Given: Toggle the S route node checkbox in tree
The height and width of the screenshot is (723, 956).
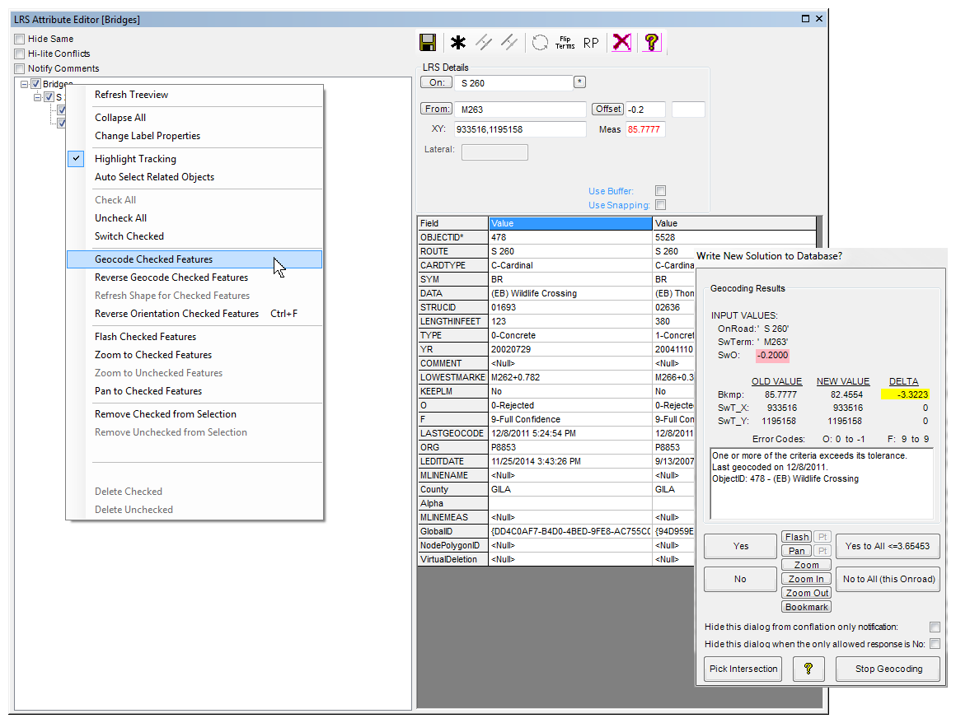Looking at the screenshot, I should tap(49, 97).
